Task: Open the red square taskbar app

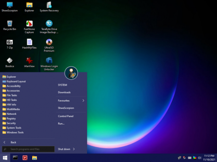Action: tap(25, 158)
